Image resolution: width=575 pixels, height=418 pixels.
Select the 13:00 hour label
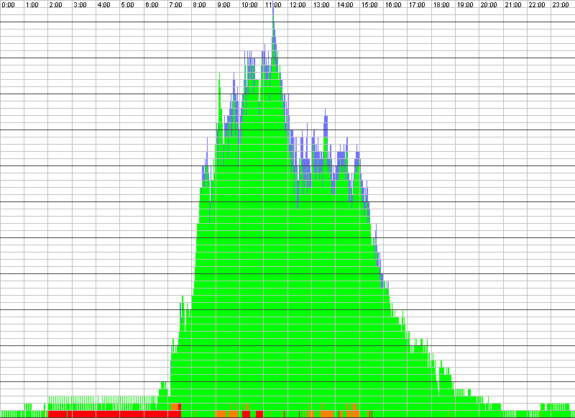pos(321,5)
